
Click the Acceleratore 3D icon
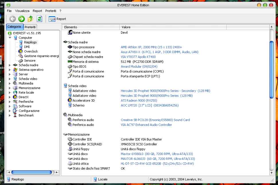point(70,100)
